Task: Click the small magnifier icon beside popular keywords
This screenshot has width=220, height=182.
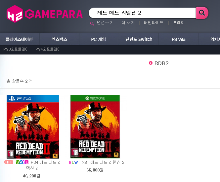Action: 92,23
